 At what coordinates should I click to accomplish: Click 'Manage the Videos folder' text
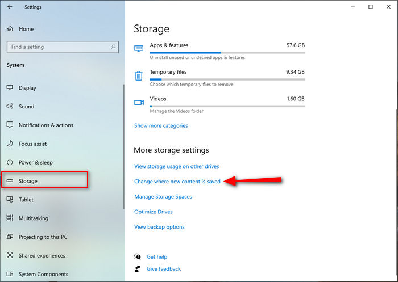[x=176, y=111]
